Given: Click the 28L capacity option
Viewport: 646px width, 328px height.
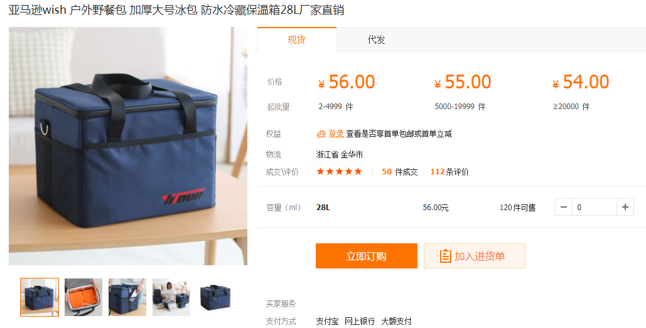Looking at the screenshot, I should click(x=323, y=208).
